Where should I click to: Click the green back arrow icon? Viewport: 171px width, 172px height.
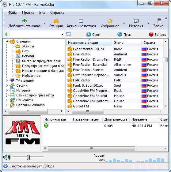tap(6, 34)
